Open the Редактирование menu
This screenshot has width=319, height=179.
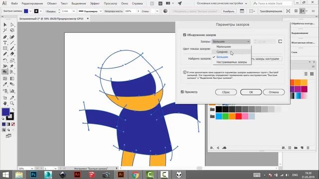(32, 3)
